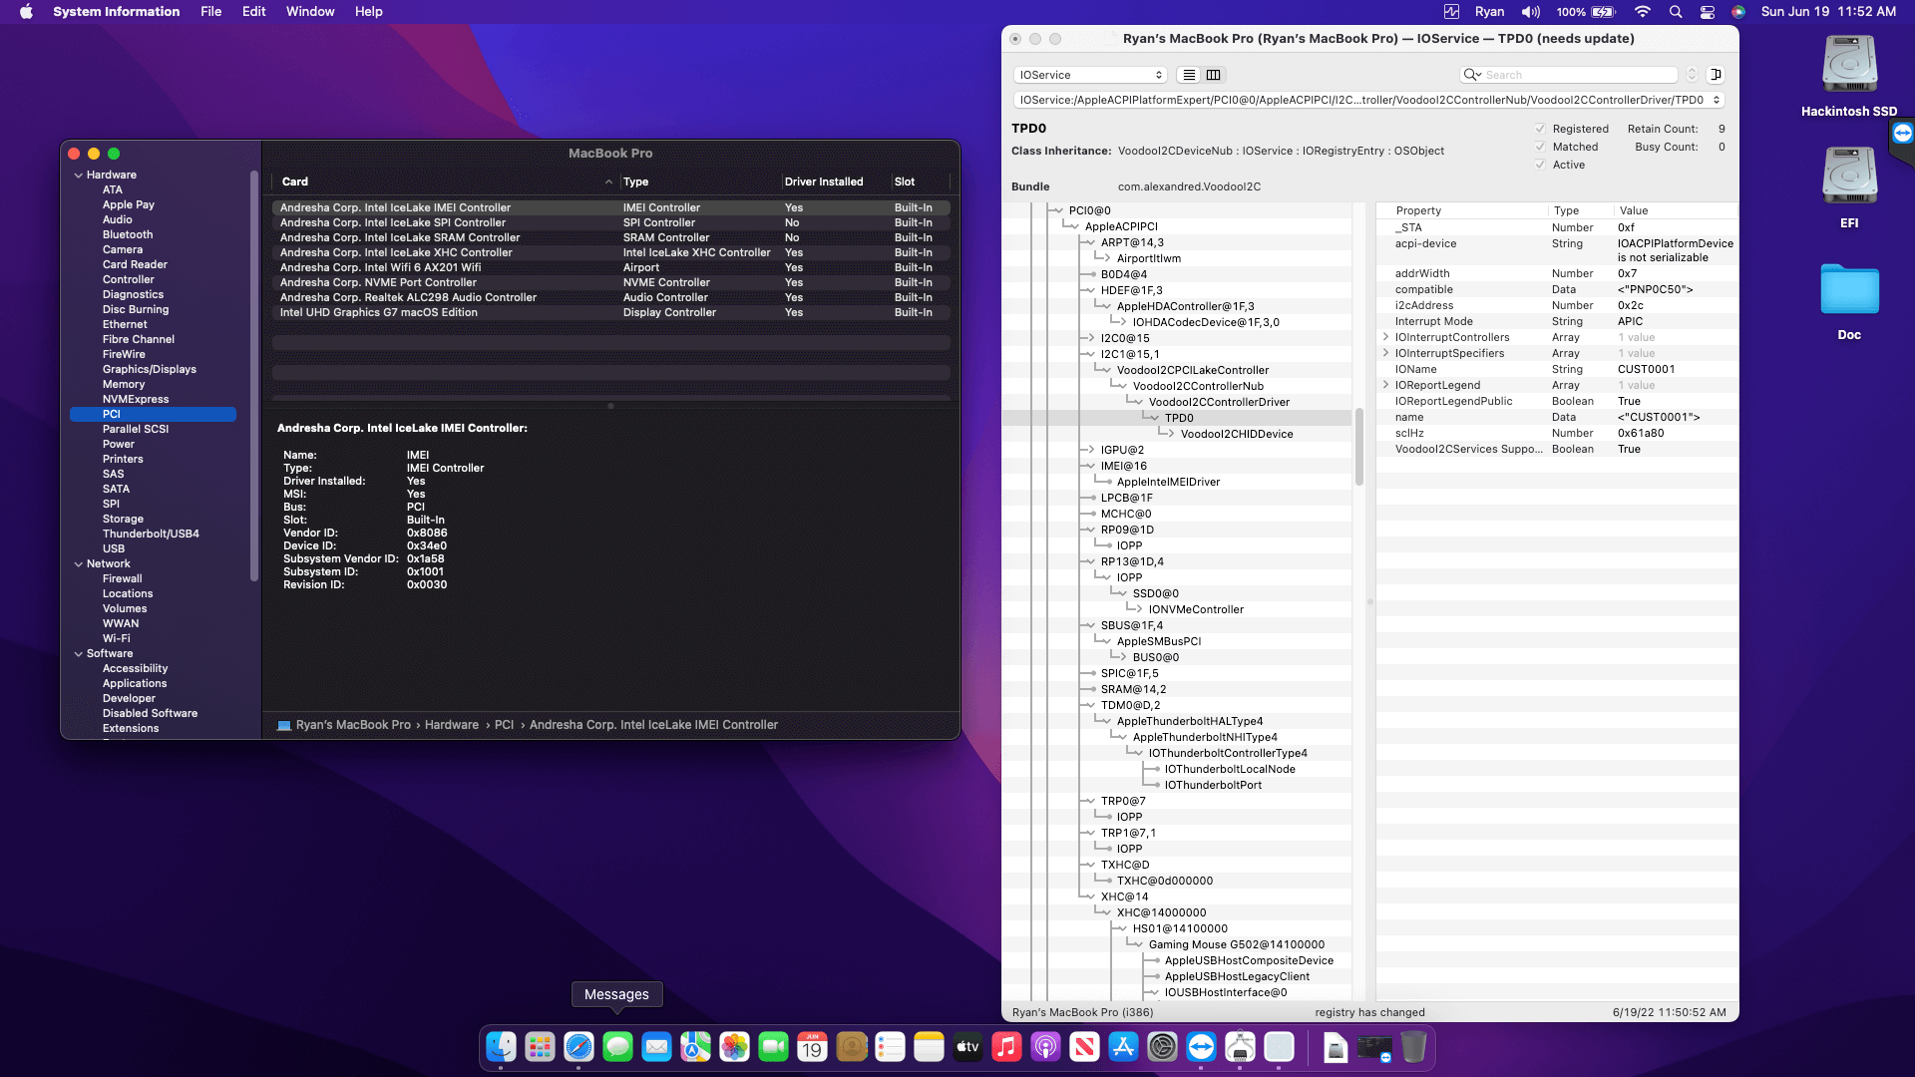Open TeamViewer from the Dock
1915x1077 pixels.
(x=1201, y=1047)
